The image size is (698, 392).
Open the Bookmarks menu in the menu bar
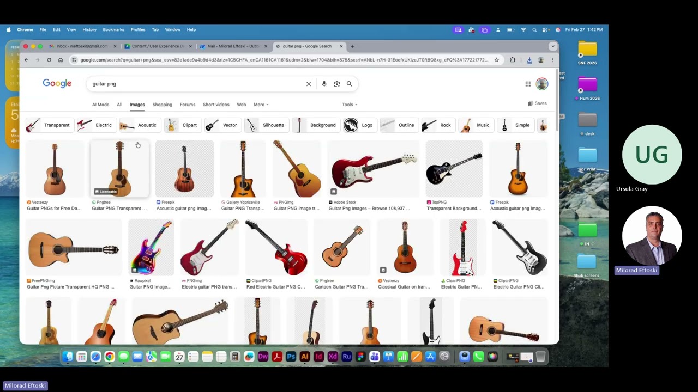click(113, 30)
